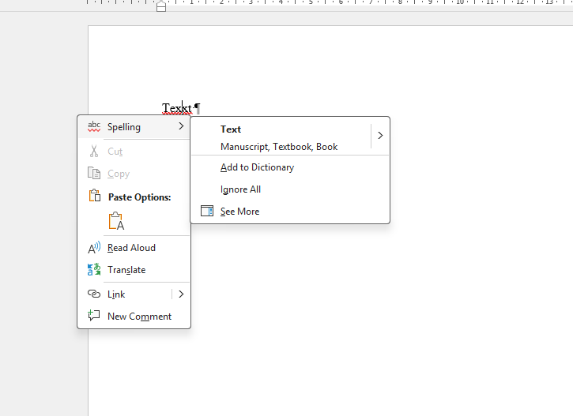
Task: Open the Spelling submenu entry
Action: (134, 127)
